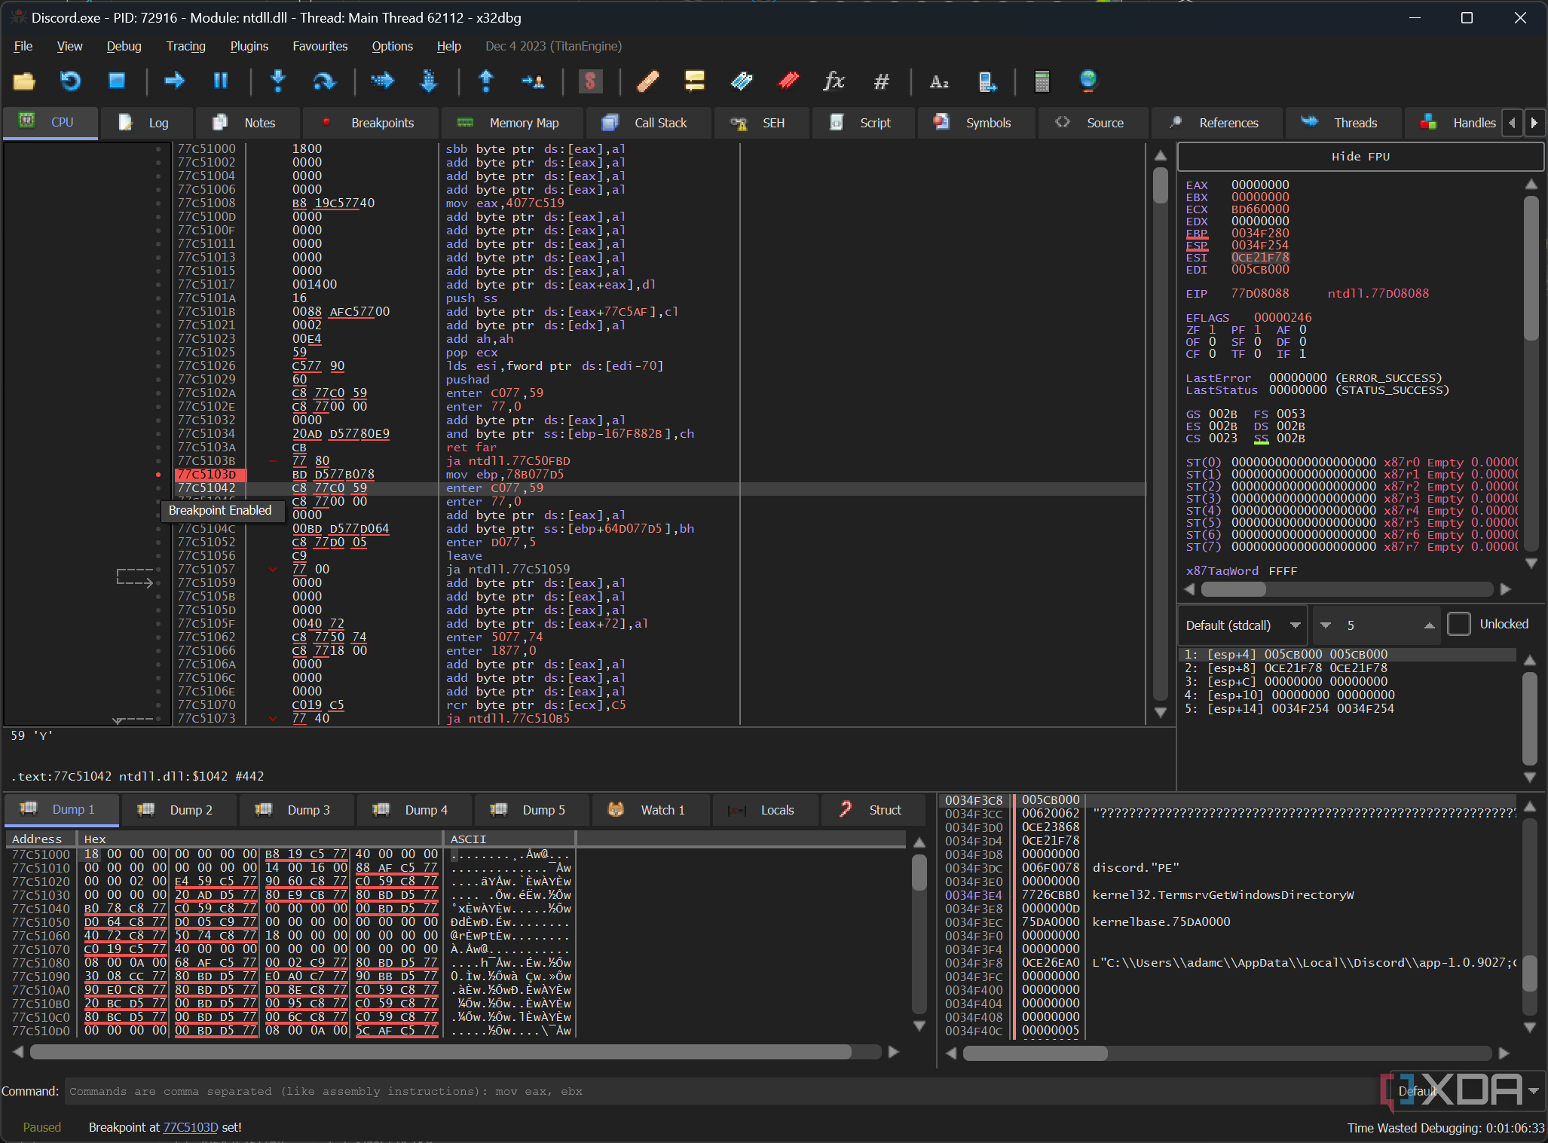This screenshot has height=1143, width=1548.
Task: Switch to the Memory Map tab
Action: click(512, 123)
